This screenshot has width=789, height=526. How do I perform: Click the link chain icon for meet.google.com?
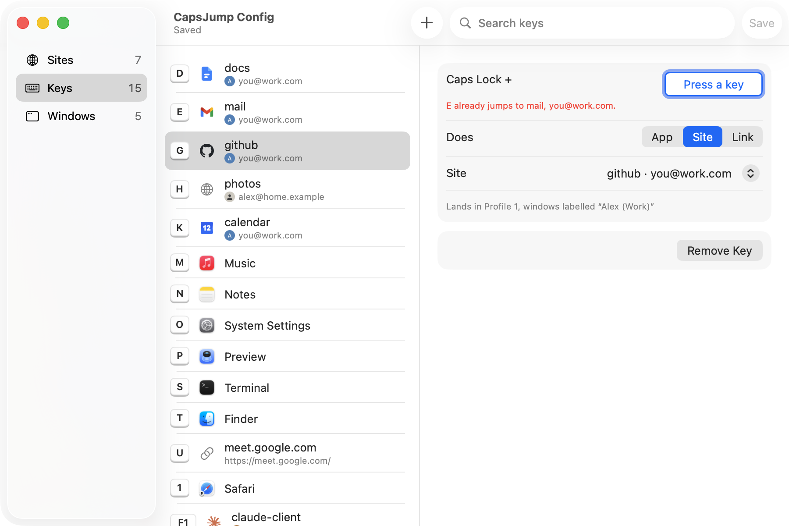click(207, 453)
